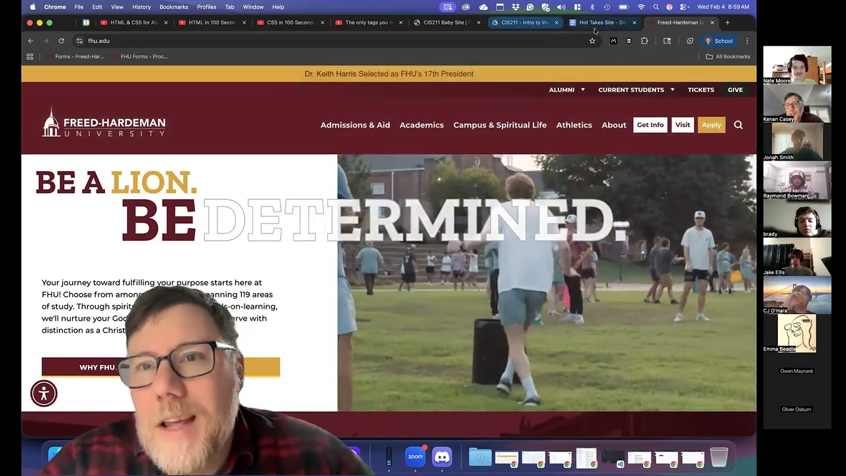Open the Chrome apps grid icon
The image size is (846, 476).
pyautogui.click(x=30, y=57)
